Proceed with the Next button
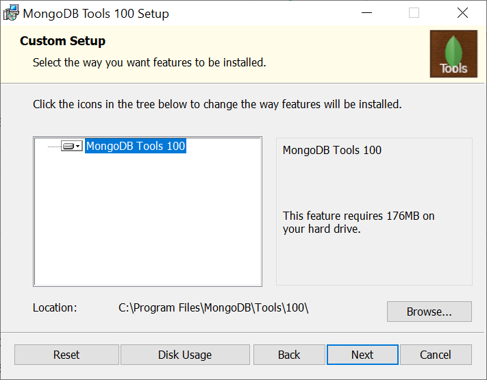The height and width of the screenshot is (380, 487). (362, 355)
